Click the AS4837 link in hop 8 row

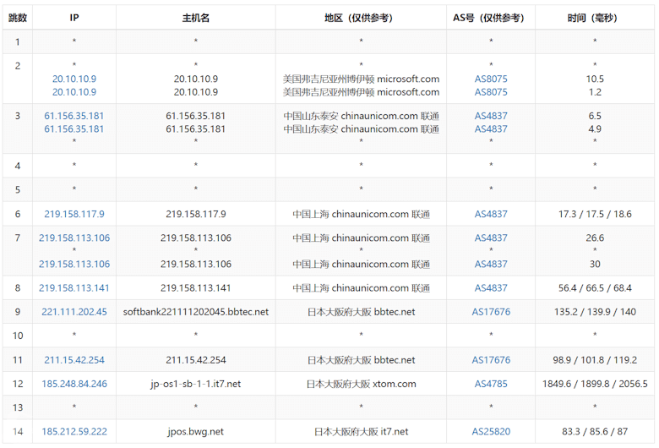point(491,288)
